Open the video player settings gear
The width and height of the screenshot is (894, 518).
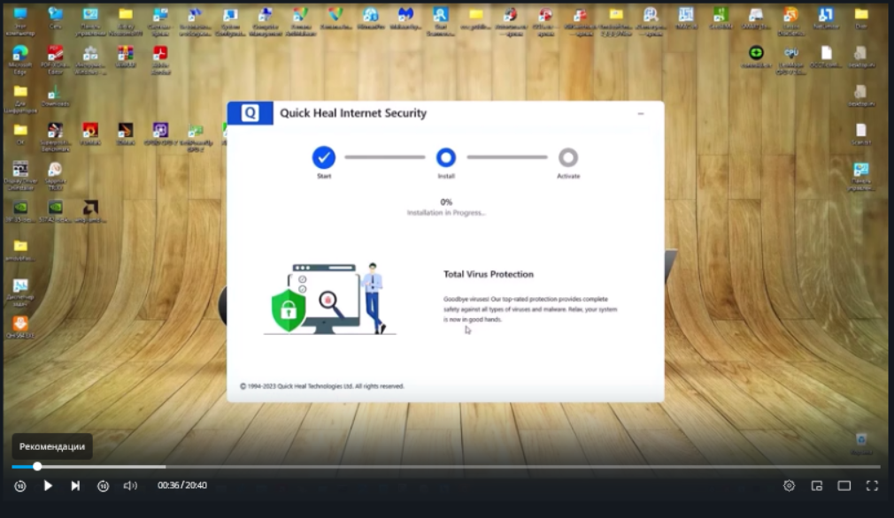(x=789, y=485)
